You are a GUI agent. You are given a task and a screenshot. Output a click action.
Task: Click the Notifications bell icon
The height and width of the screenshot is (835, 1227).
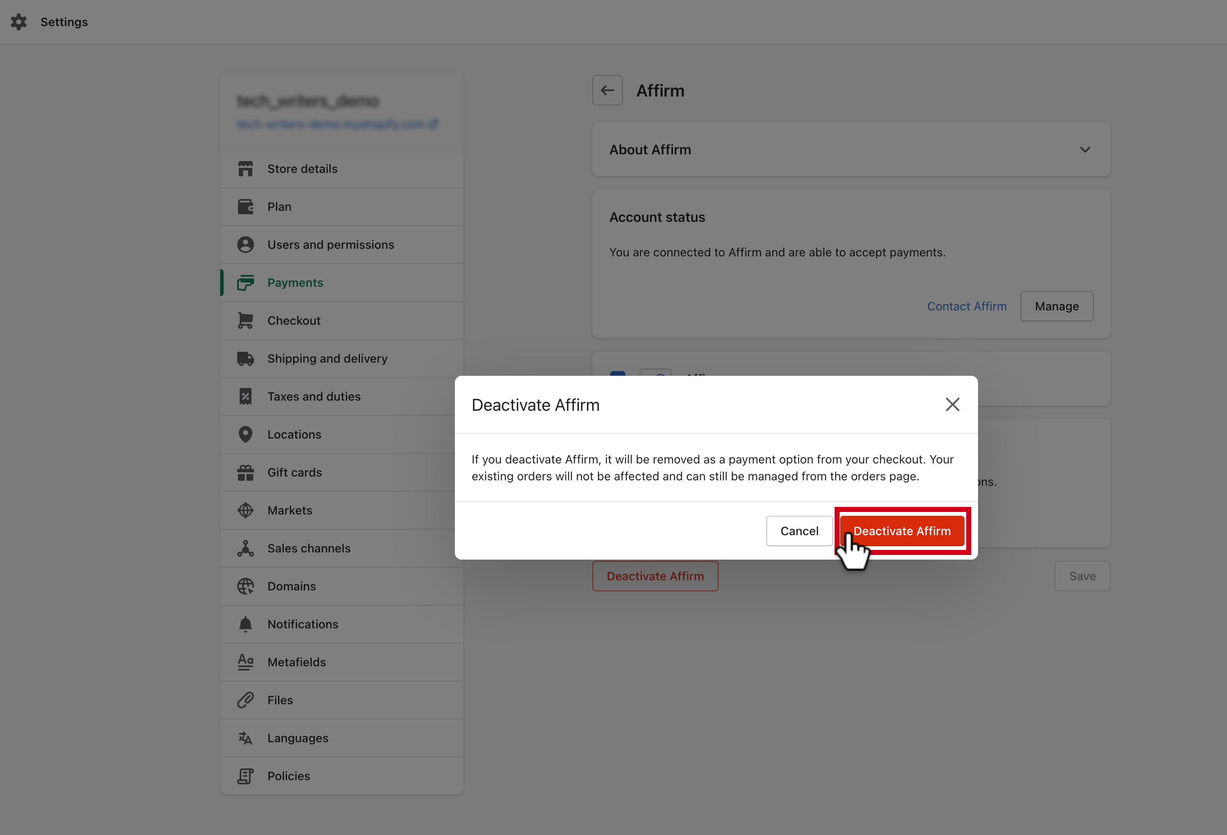point(245,624)
